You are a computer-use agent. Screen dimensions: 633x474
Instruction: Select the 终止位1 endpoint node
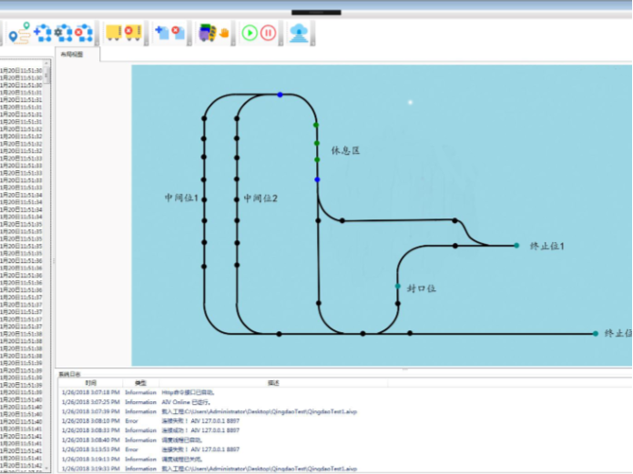coord(516,246)
